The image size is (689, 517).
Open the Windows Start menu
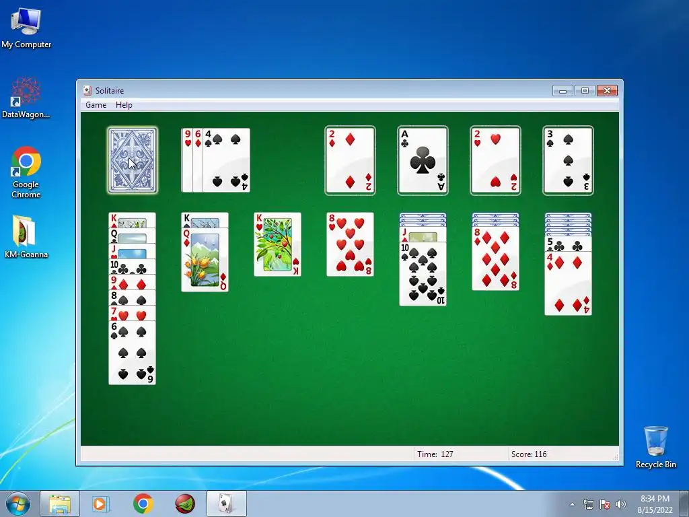[17, 504]
